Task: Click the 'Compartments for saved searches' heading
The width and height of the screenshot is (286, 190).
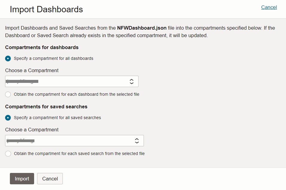Action: [46, 107]
